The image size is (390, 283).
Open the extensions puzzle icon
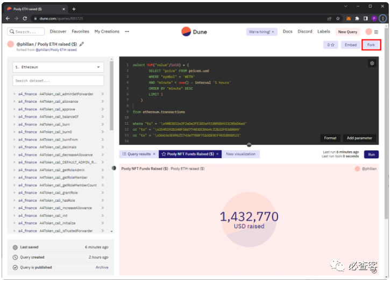tap(357, 18)
